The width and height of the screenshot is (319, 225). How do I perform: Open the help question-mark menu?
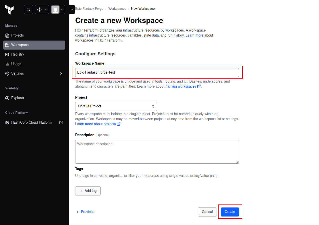(42, 10)
